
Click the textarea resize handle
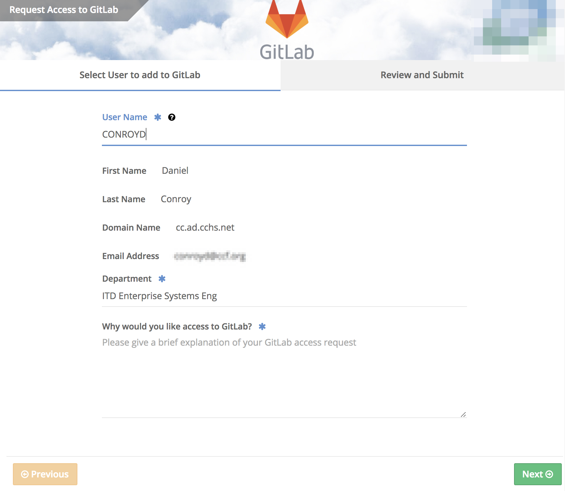point(463,414)
